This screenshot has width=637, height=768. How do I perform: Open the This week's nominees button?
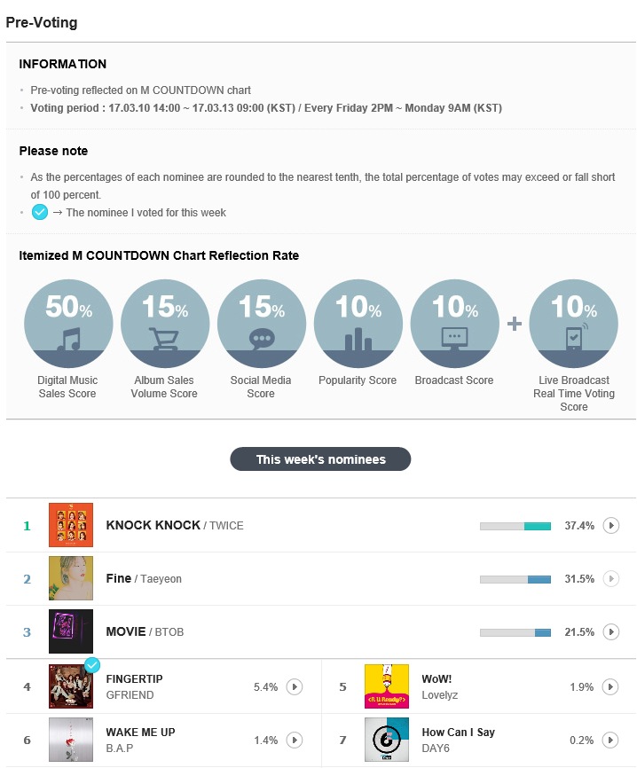click(320, 459)
